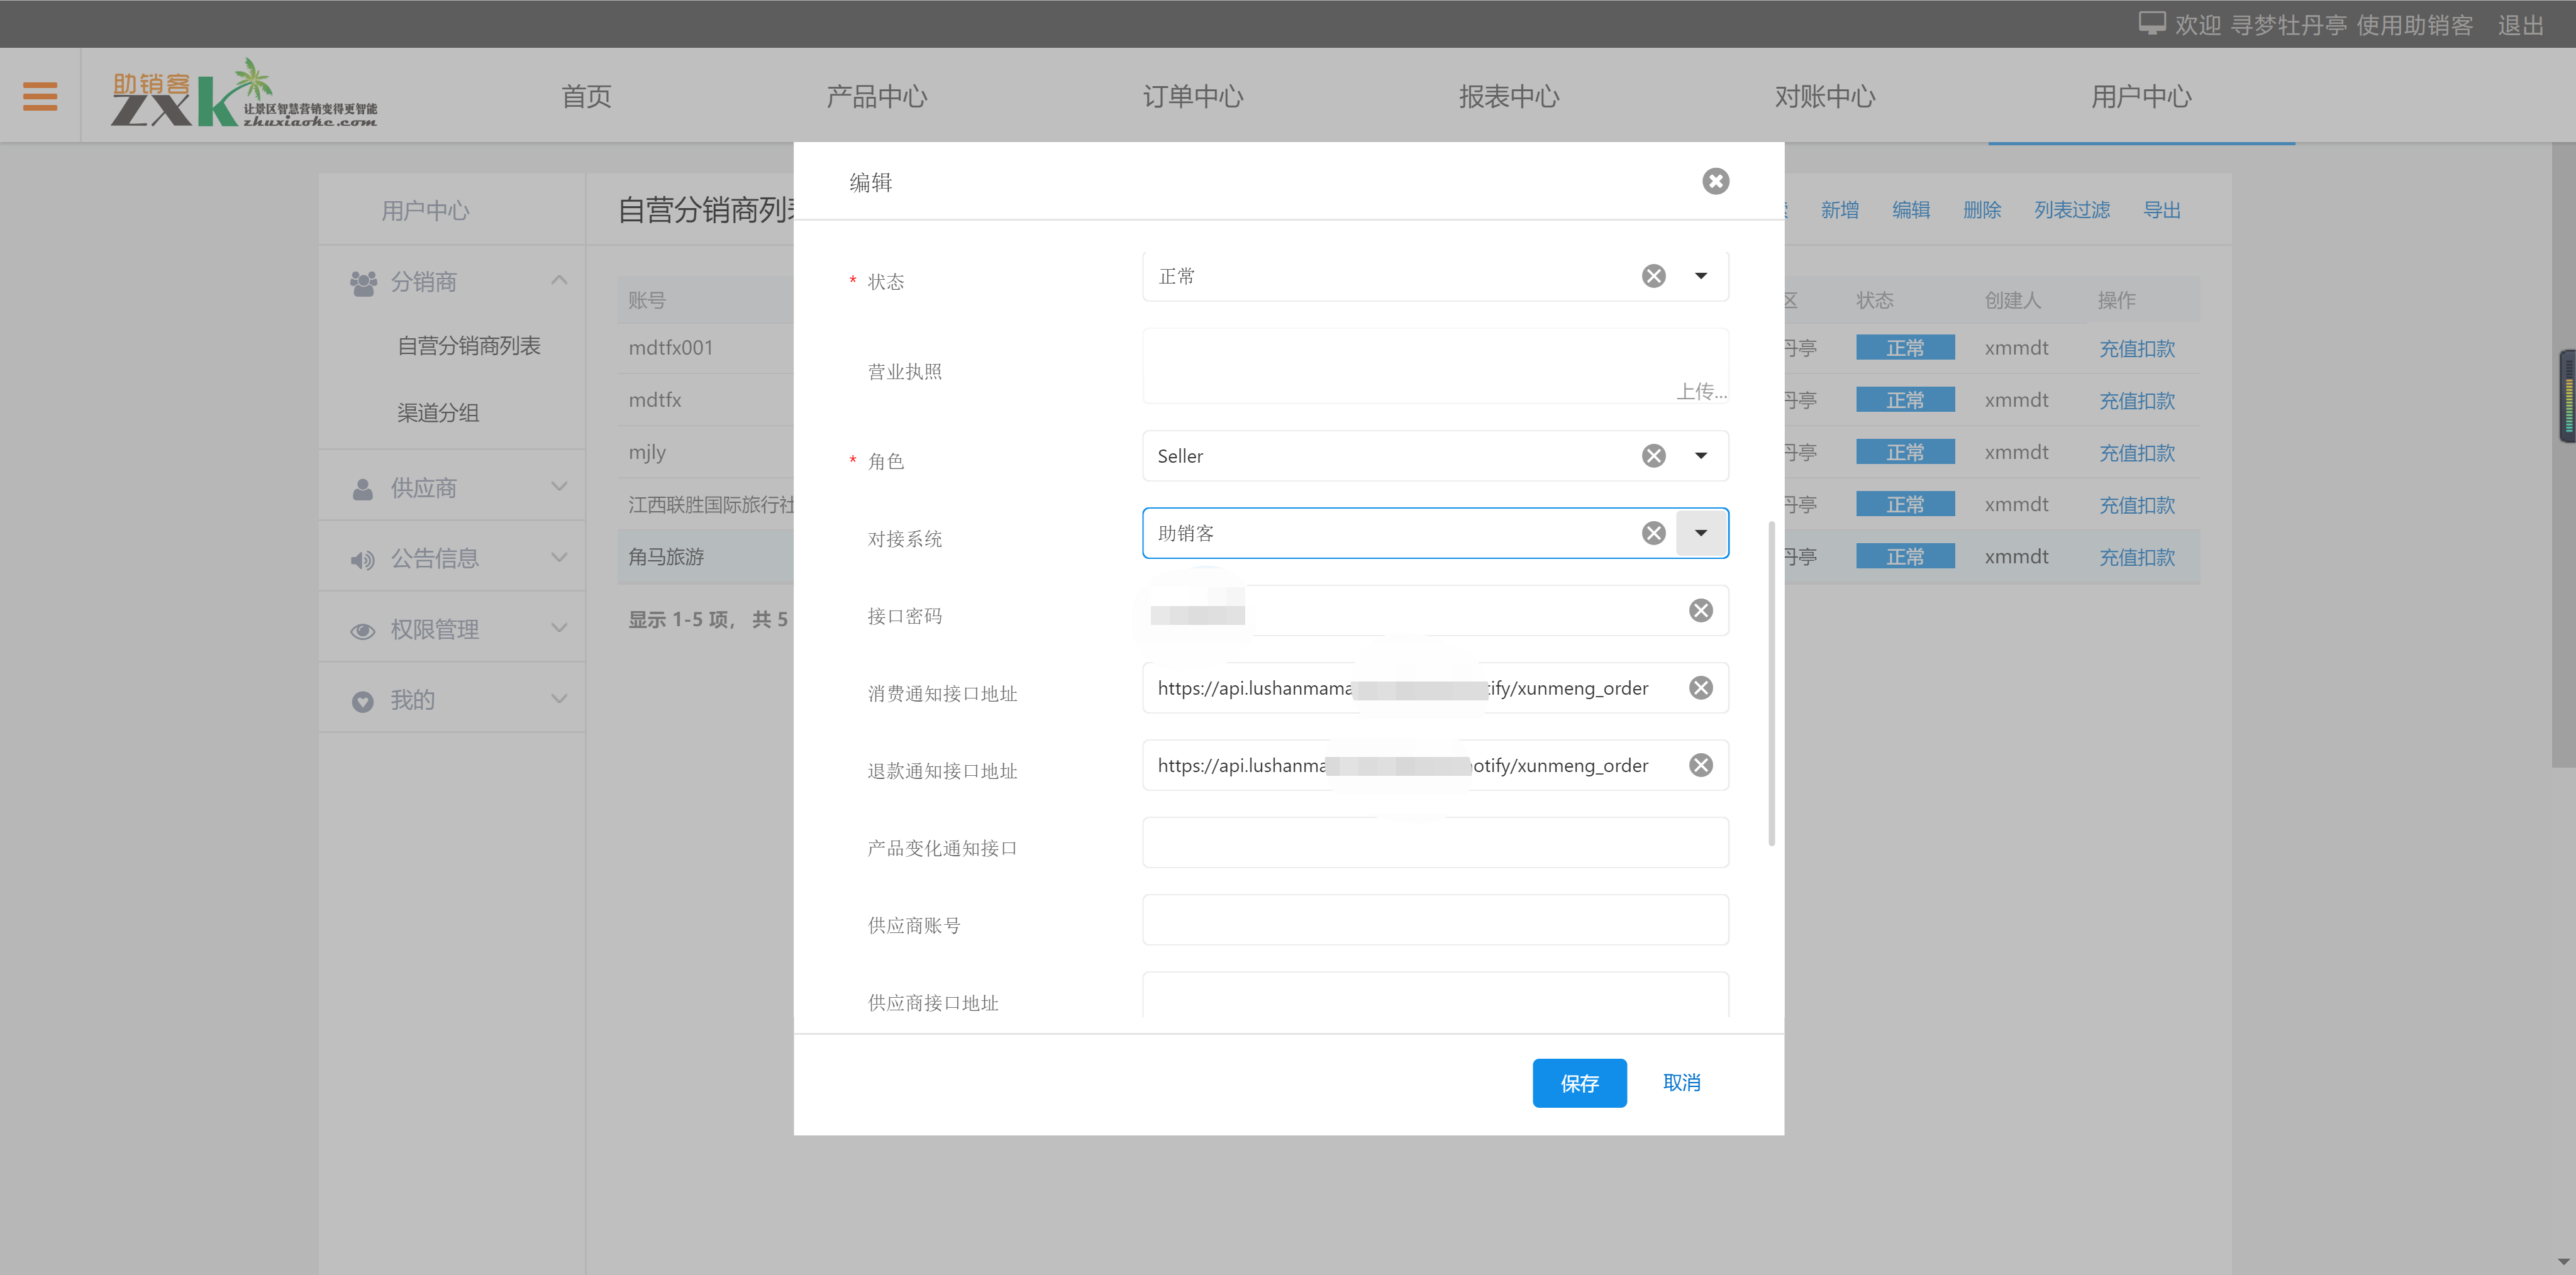2576x1275 pixels.
Task: Clear the 状态 field value
Action: pos(1653,276)
